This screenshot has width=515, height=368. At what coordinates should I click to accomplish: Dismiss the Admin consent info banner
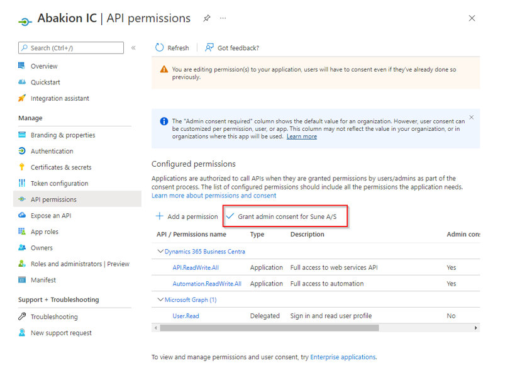click(x=472, y=117)
